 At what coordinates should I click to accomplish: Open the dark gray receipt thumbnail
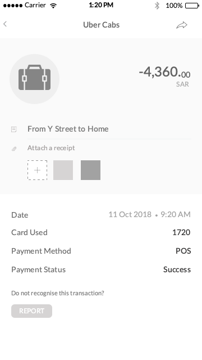[90, 170]
